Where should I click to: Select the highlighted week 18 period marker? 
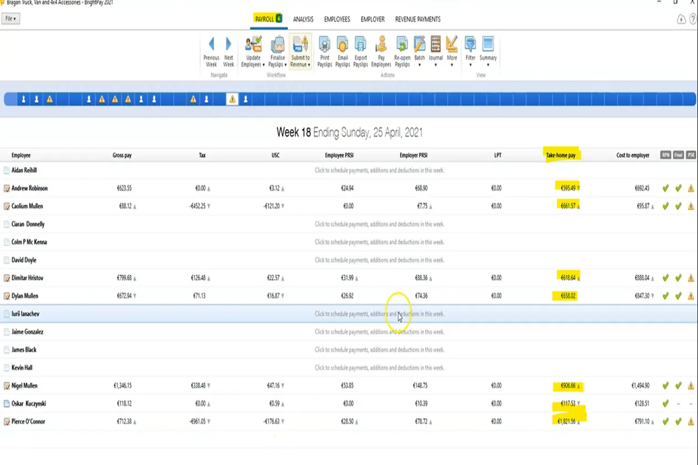[232, 99]
